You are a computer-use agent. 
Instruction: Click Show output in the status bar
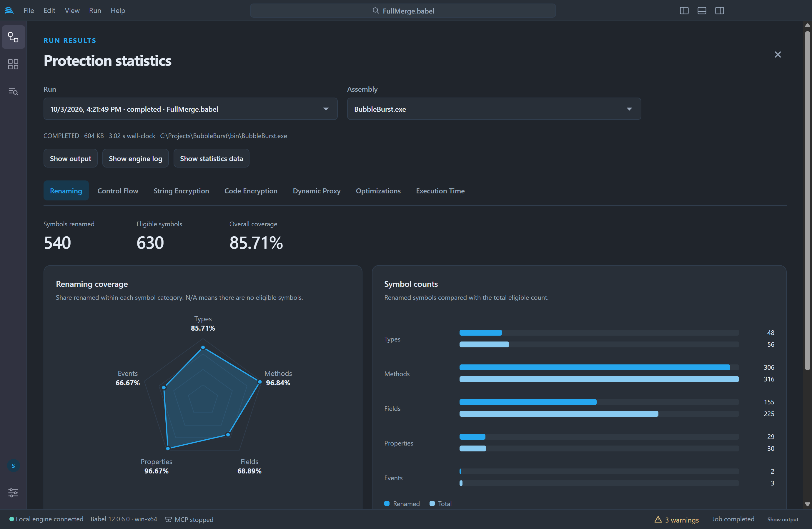783,520
